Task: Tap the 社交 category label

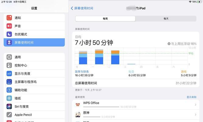Action: tap(131, 72)
